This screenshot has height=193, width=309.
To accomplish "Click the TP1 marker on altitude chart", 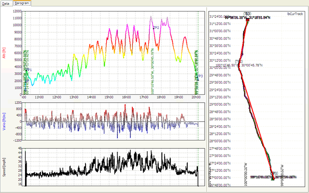I will [28, 70].
